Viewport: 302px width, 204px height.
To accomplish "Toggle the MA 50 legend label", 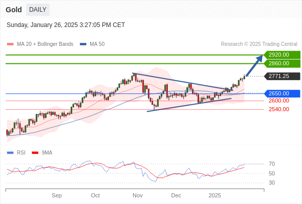I will [97, 44].
